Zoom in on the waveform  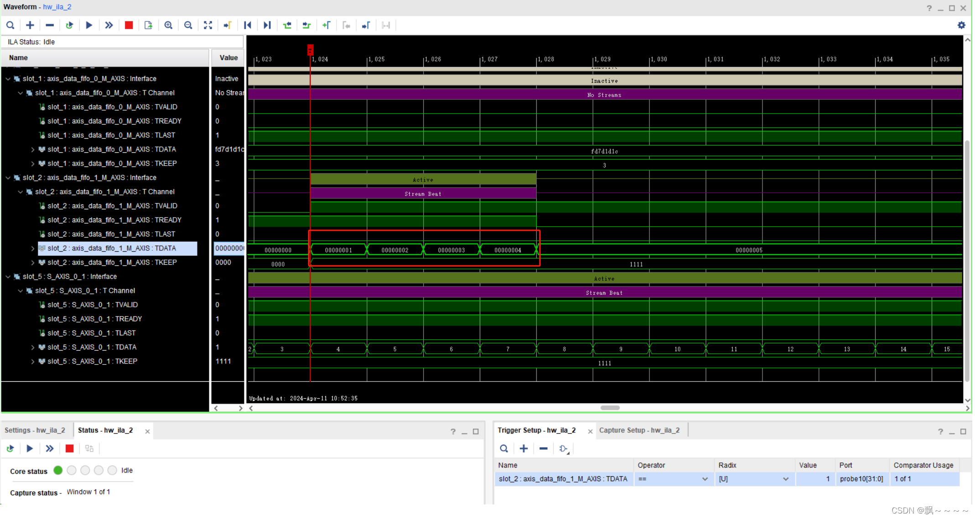coord(168,25)
